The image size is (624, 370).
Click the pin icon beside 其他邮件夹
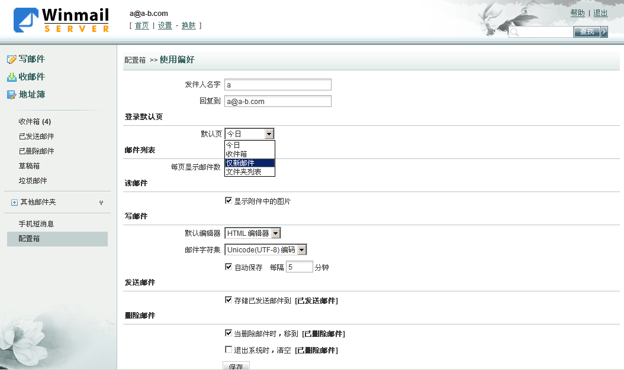(x=101, y=203)
